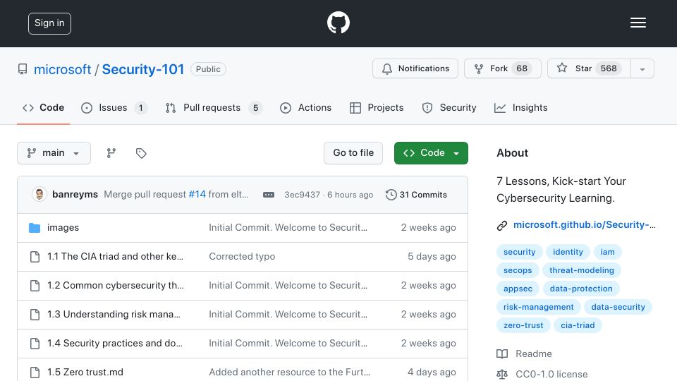This screenshot has height=381, width=677.
Task: Select the iam topic tag
Action: pos(607,252)
